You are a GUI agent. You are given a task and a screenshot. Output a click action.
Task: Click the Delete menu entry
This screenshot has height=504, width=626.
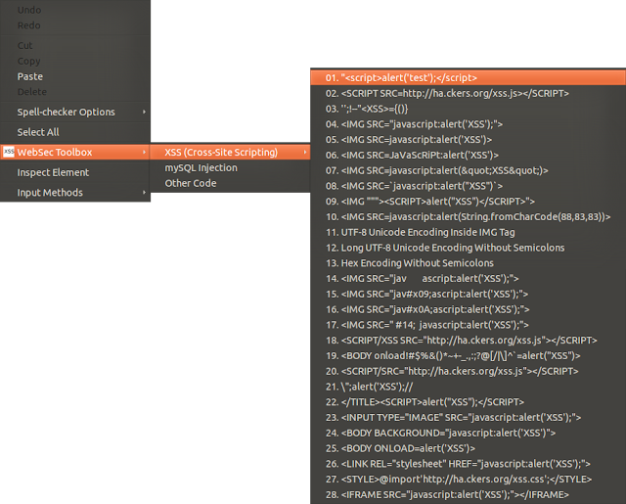tap(75, 92)
